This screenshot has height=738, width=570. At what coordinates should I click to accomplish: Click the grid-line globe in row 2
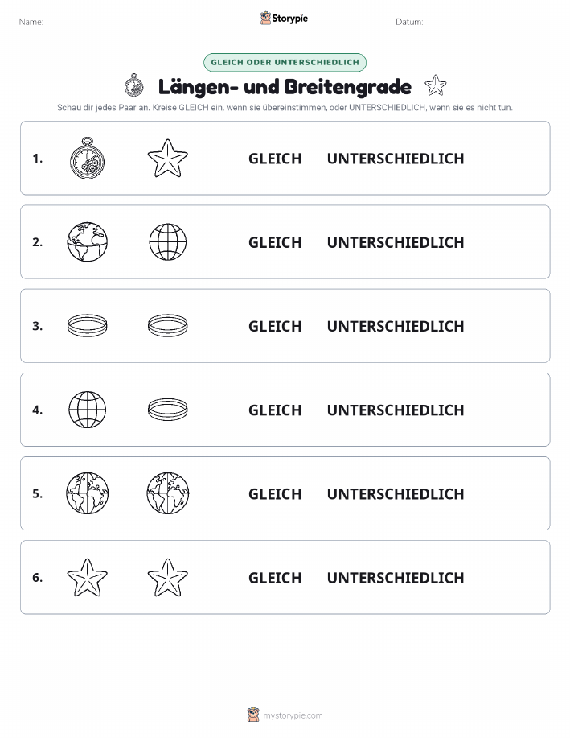pos(168,242)
